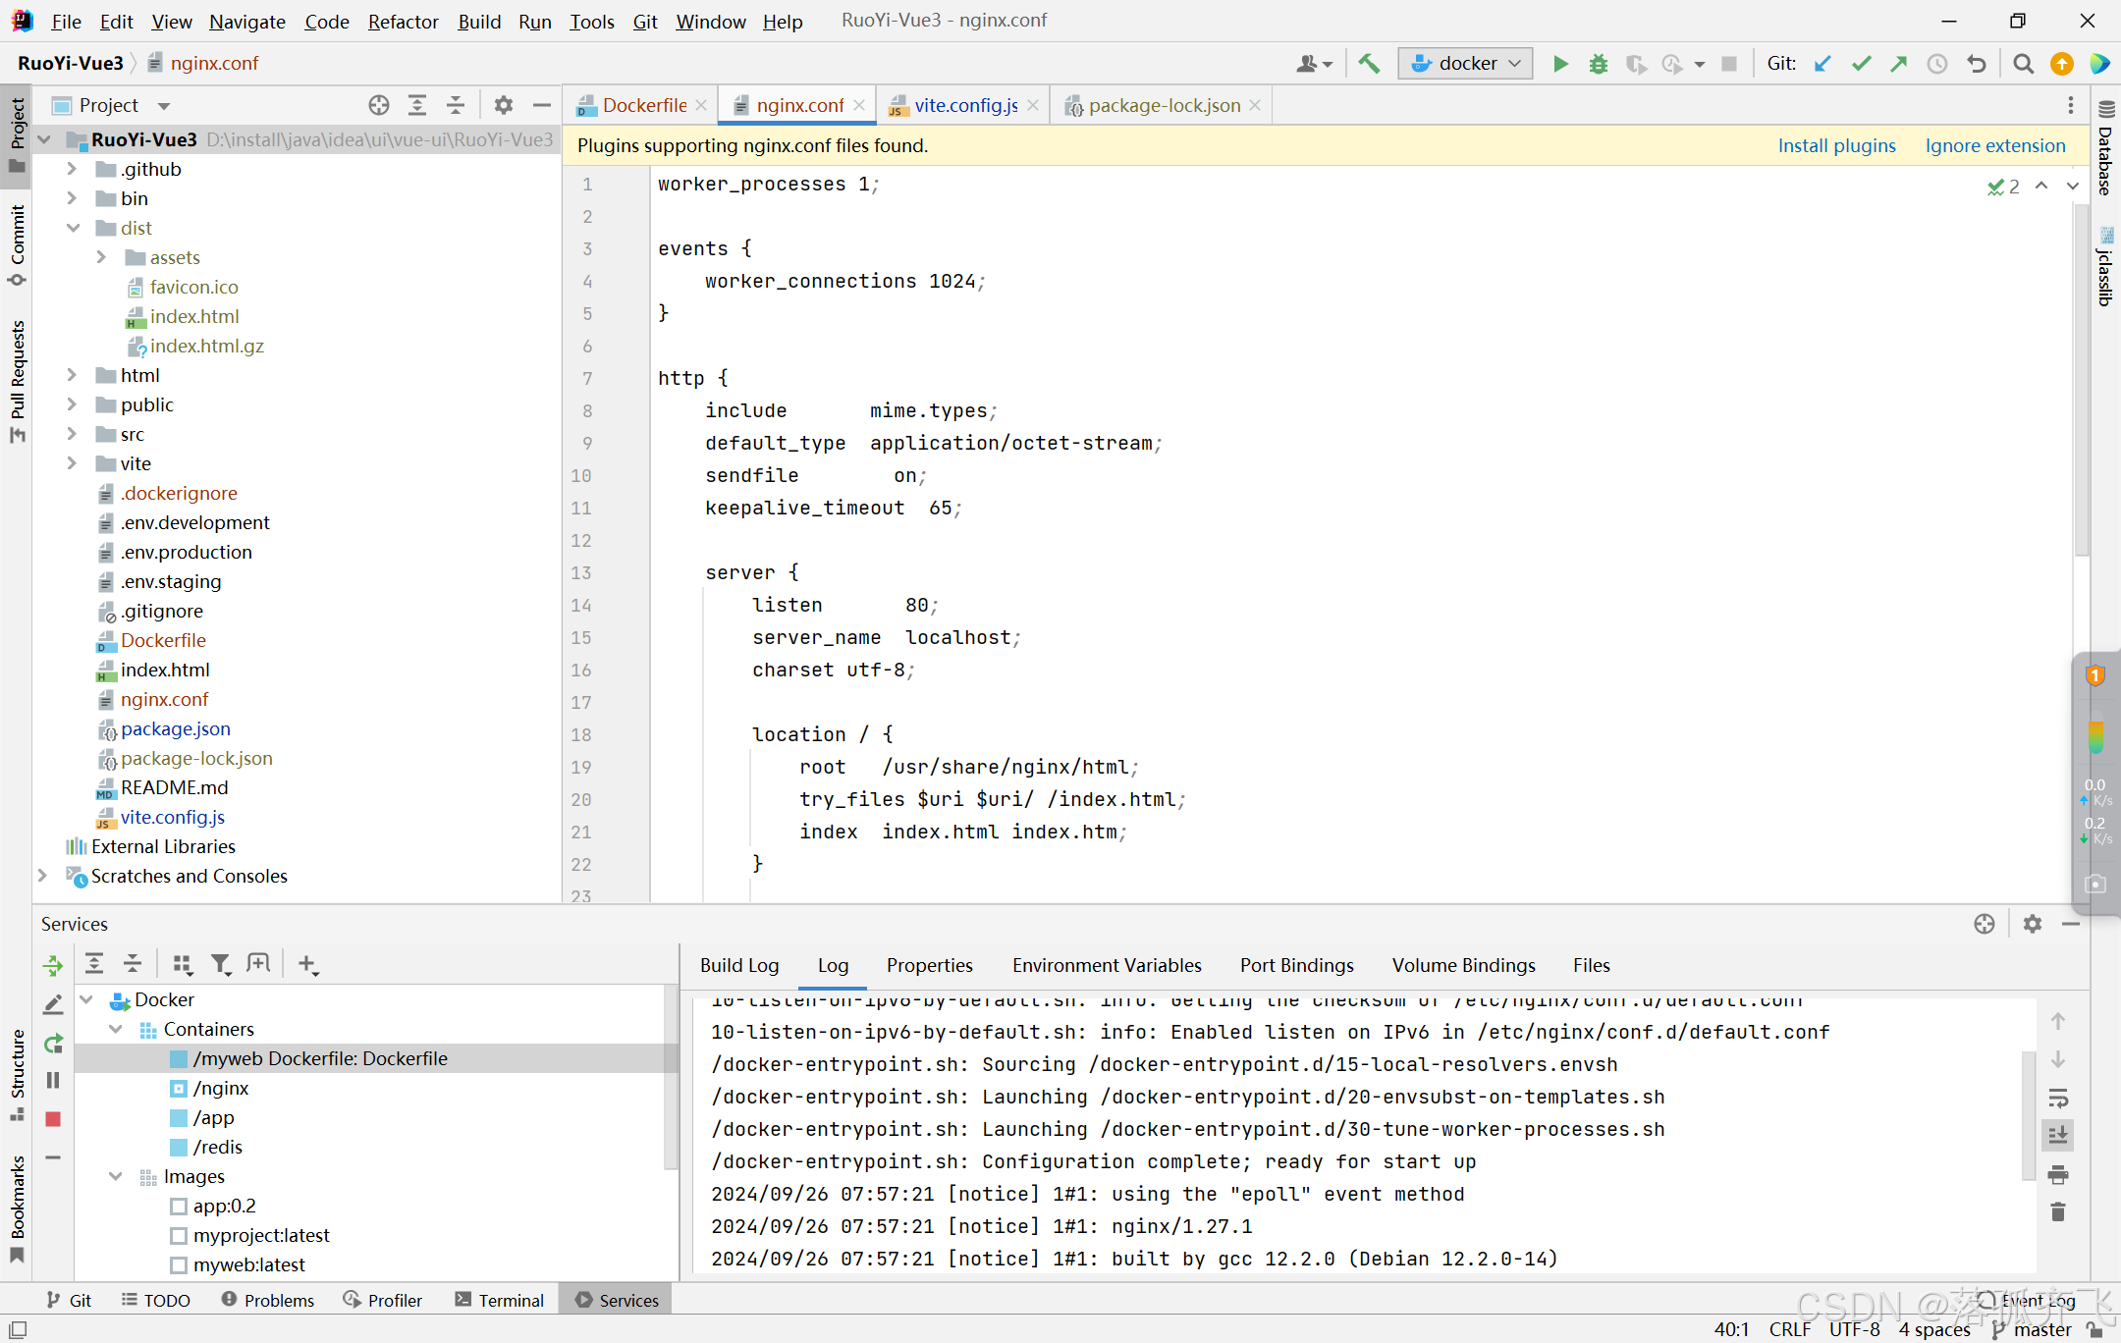The image size is (2121, 1343).
Task: Click Git update project arrow icon
Action: pyautogui.click(x=1822, y=64)
